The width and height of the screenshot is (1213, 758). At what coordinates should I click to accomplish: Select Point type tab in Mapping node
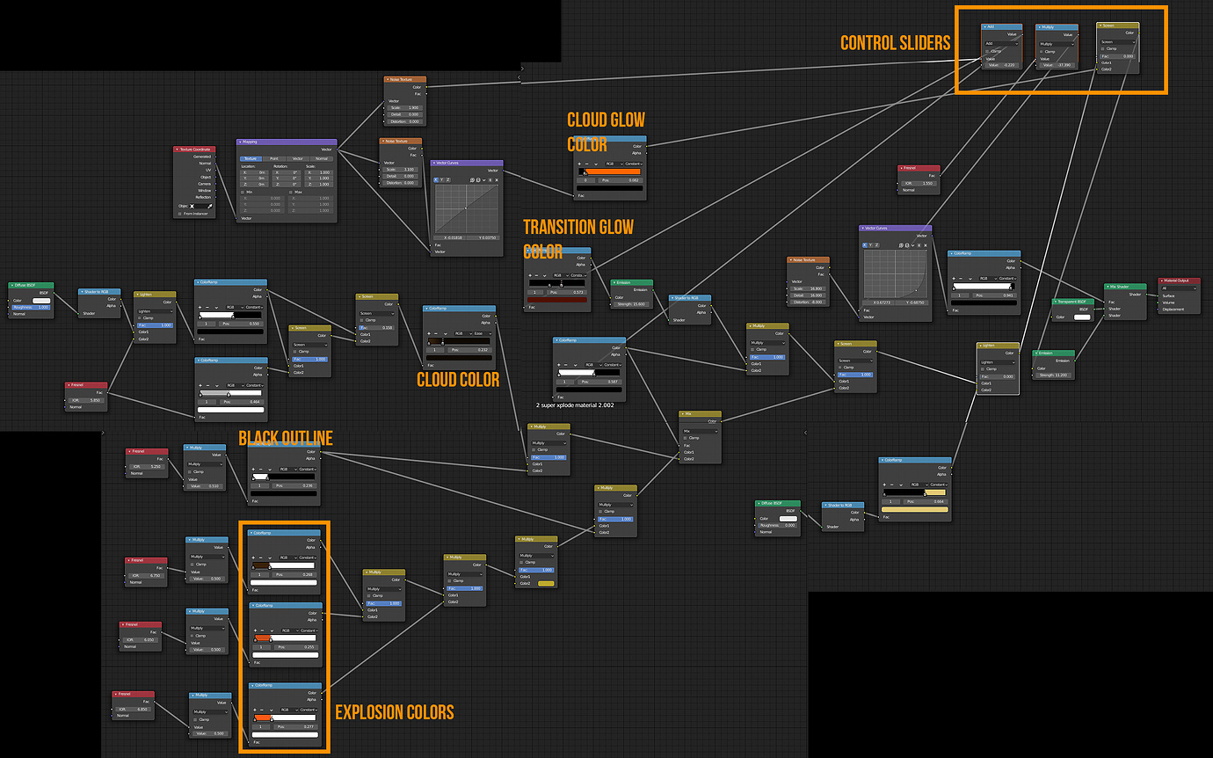point(274,159)
